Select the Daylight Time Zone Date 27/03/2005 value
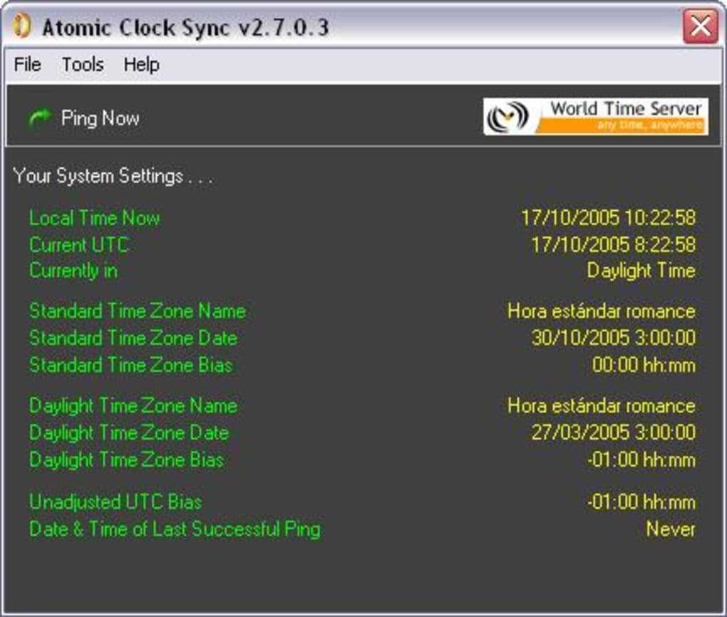 (613, 432)
